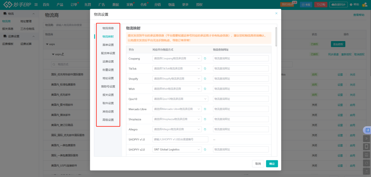The width and height of the screenshot is (371, 177).
Task: Click the Coupang 物流查询网址 input field
Action: (x=241, y=59)
